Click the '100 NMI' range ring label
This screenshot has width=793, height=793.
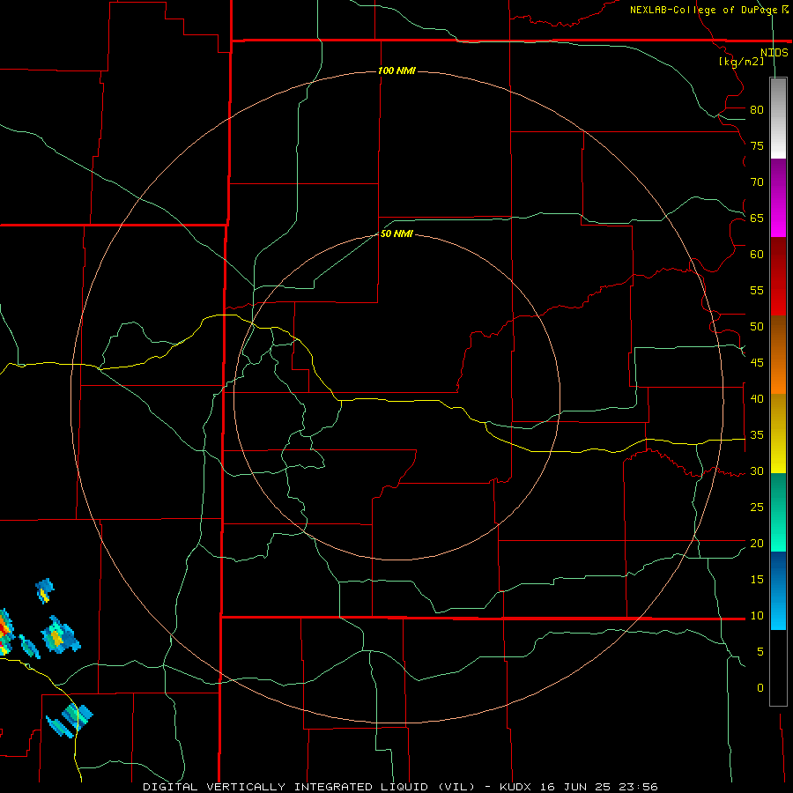[x=397, y=70]
